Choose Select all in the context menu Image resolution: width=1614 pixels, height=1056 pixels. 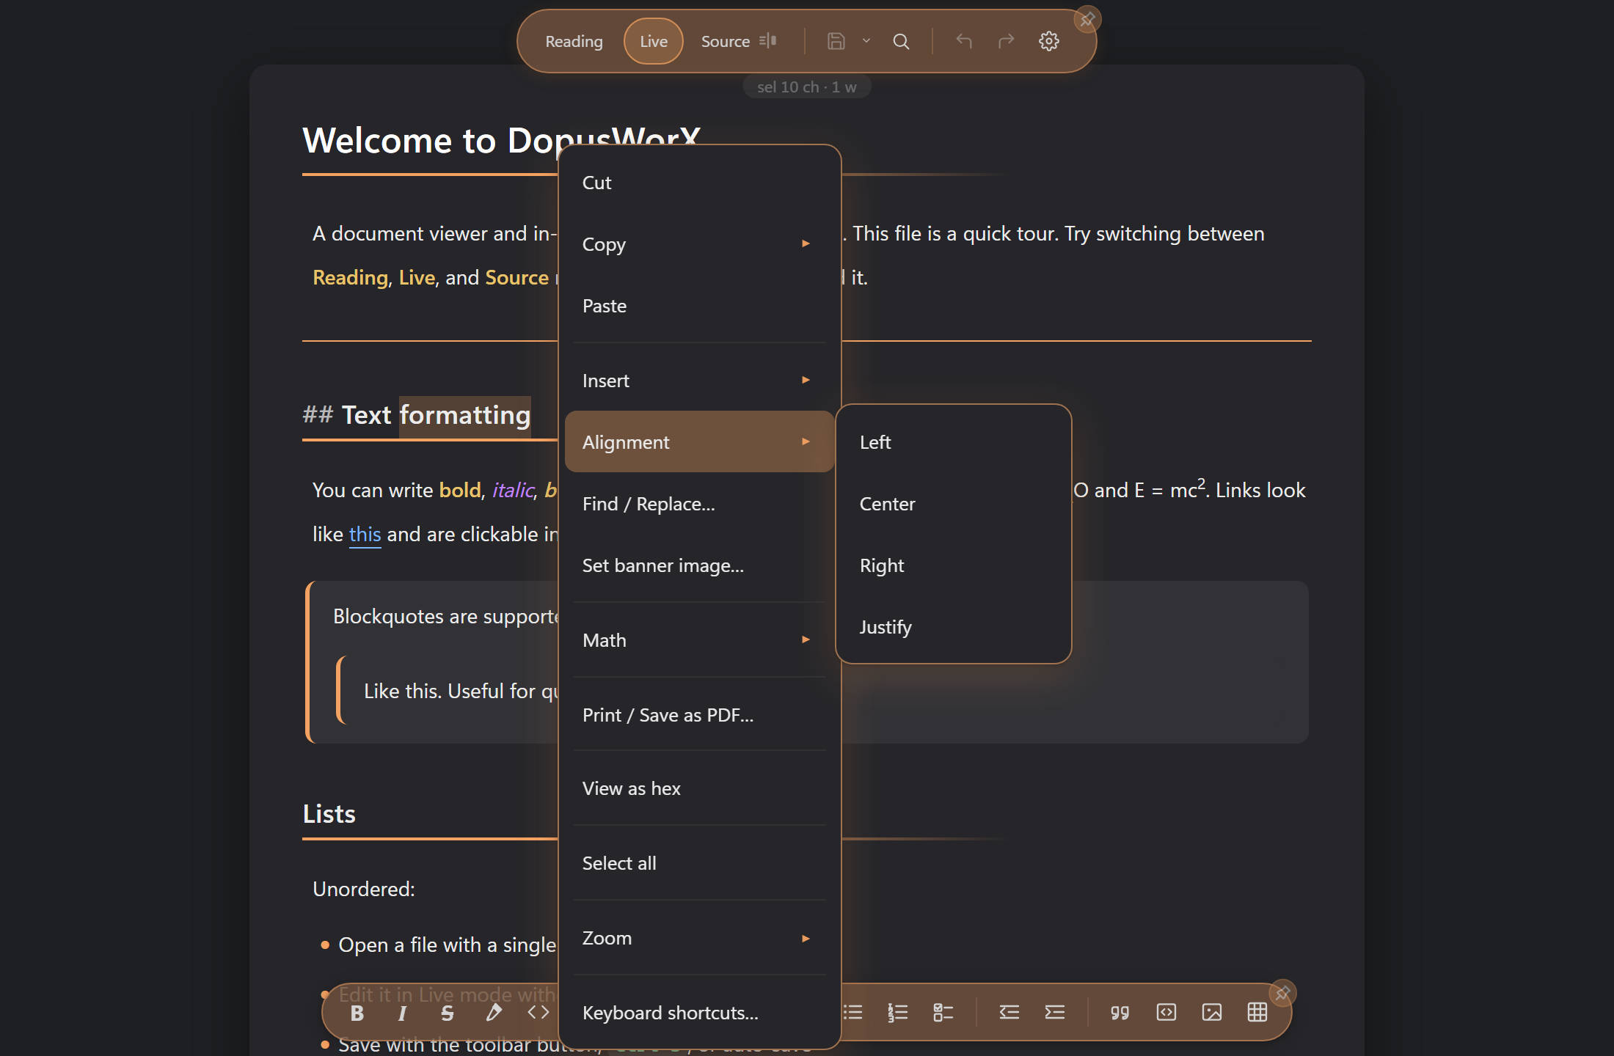[700, 863]
